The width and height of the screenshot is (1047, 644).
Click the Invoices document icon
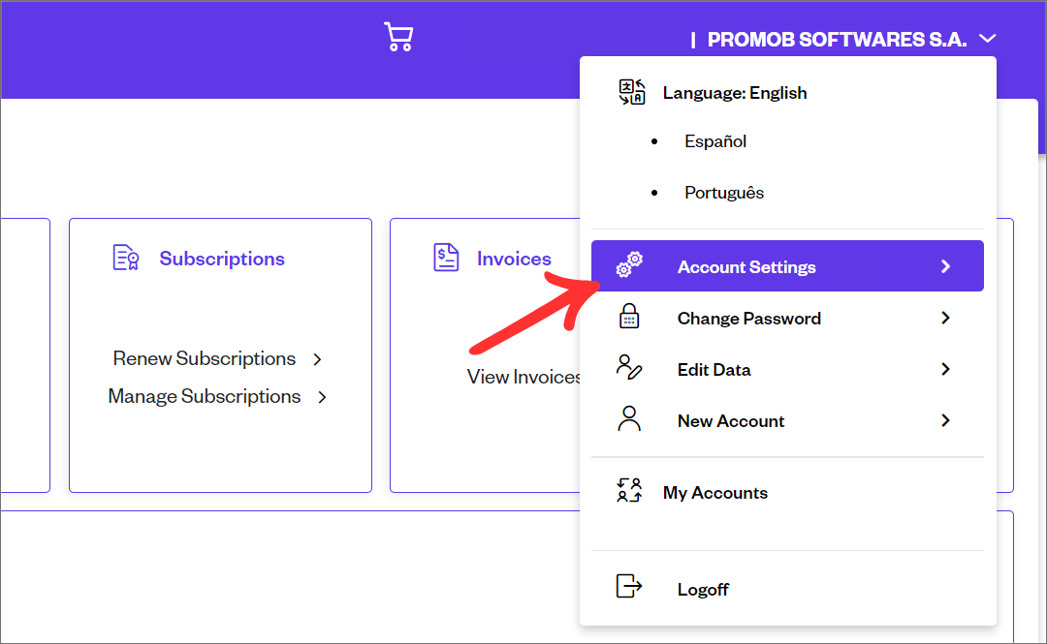tap(446, 259)
